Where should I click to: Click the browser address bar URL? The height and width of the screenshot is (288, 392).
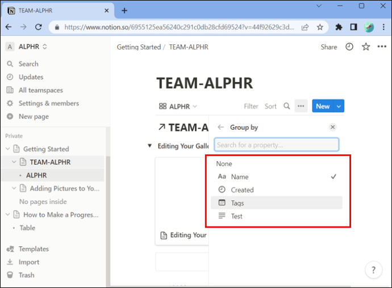pos(179,27)
